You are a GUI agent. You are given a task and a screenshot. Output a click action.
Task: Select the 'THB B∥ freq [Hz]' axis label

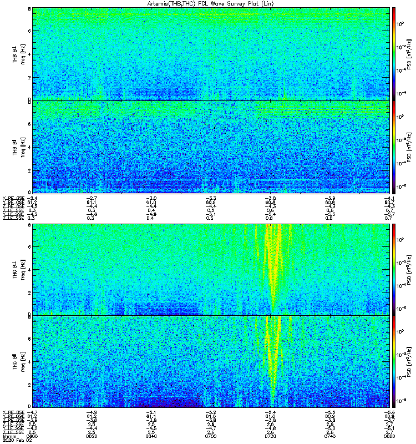19,147
